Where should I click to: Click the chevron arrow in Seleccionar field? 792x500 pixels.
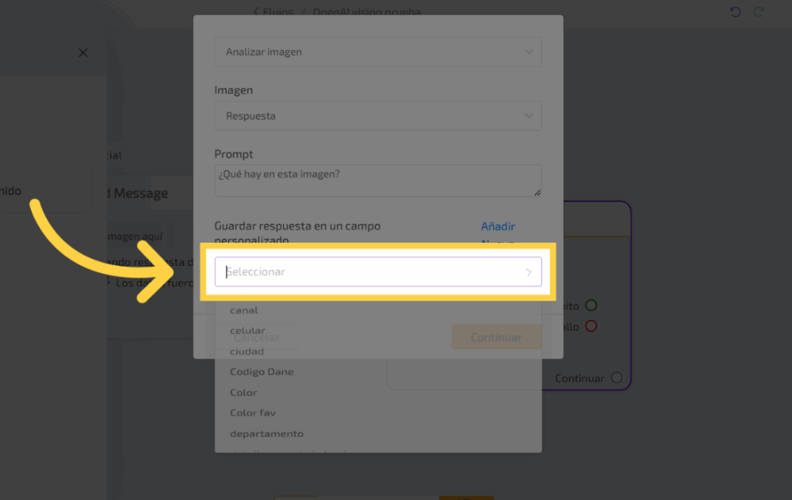click(x=529, y=272)
